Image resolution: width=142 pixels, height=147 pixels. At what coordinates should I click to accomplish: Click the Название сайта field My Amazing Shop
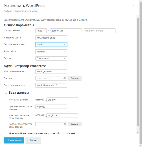tap(51, 38)
